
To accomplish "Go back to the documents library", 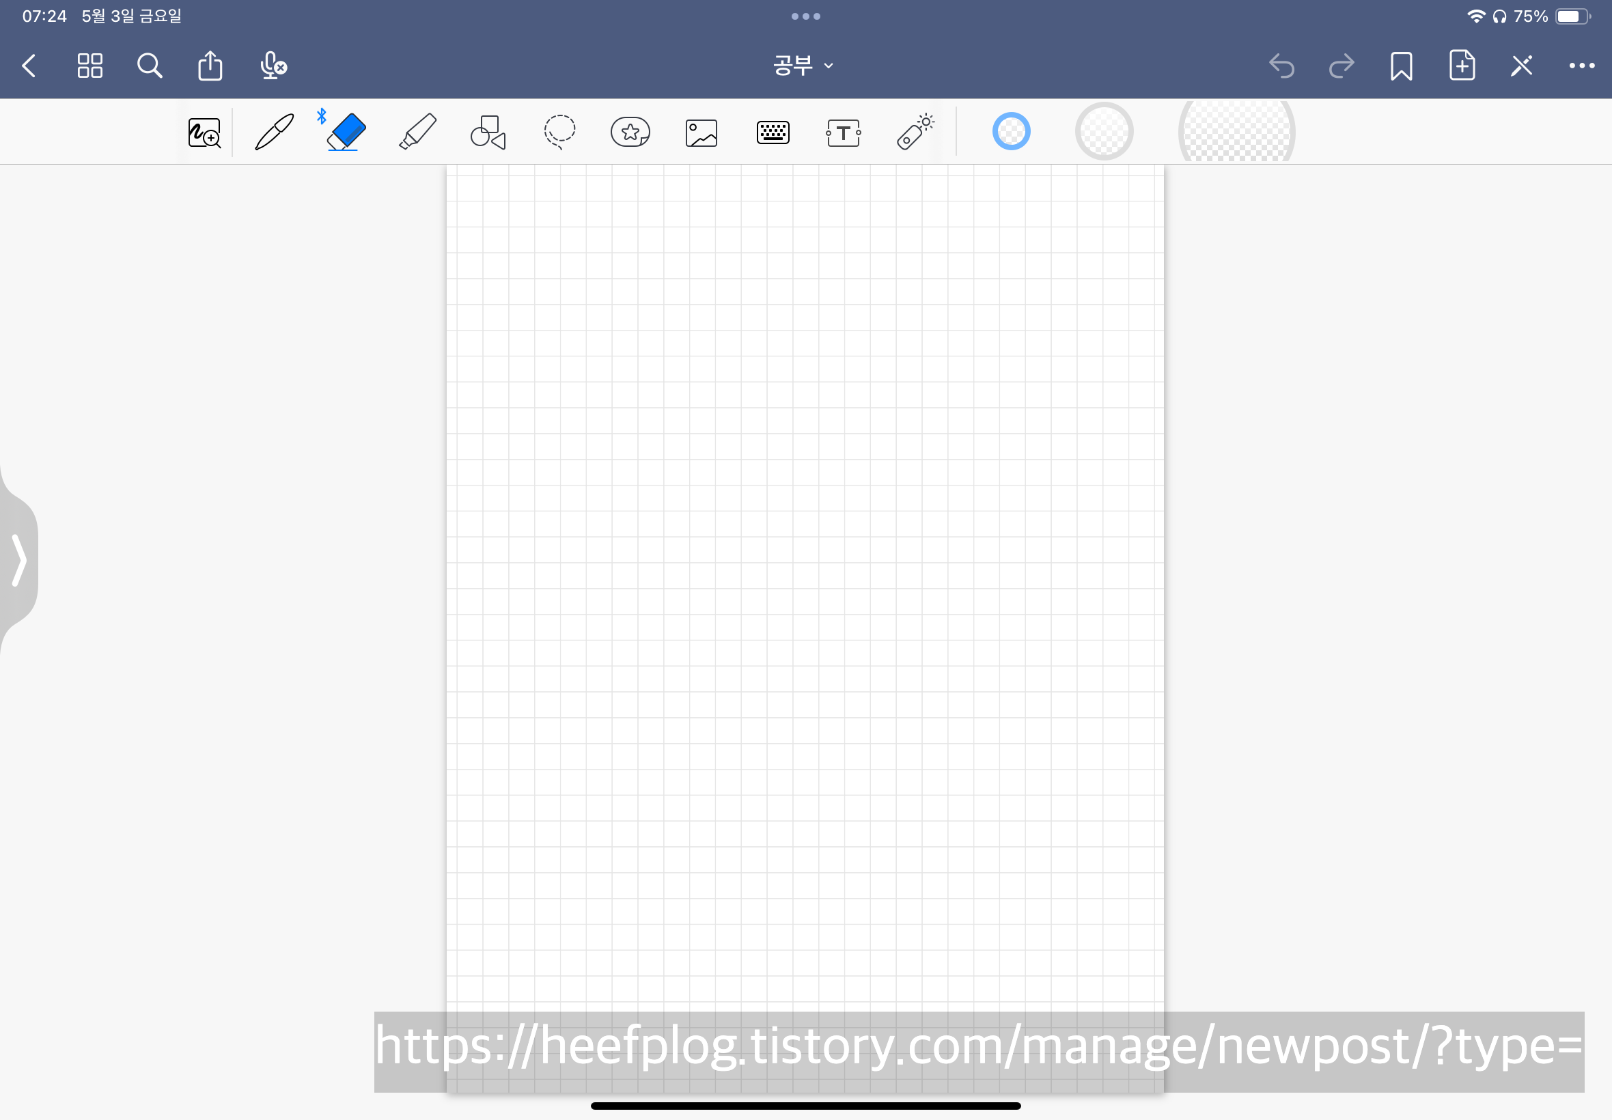I will tap(29, 66).
